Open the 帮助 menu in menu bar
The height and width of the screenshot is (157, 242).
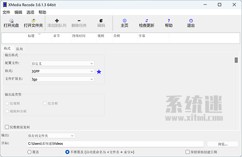[x=42, y=12]
